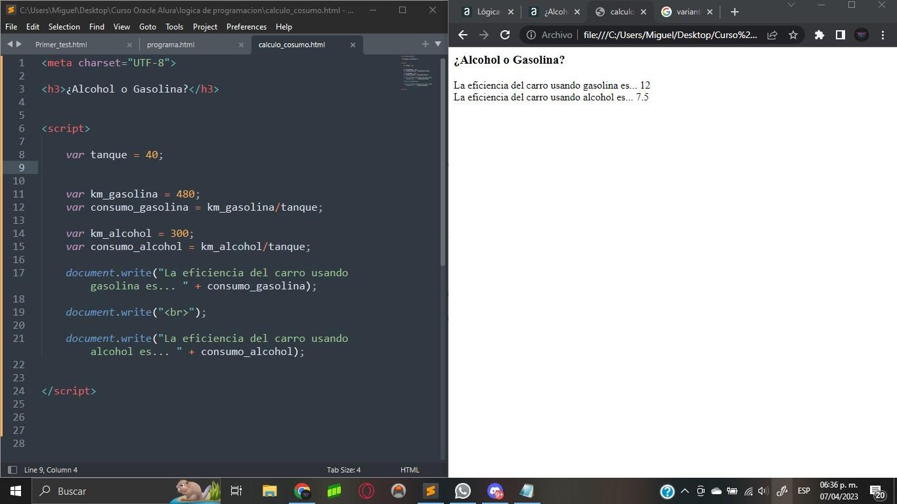This screenshot has width=897, height=504.
Task: Open the Goto menu
Action: [148, 27]
